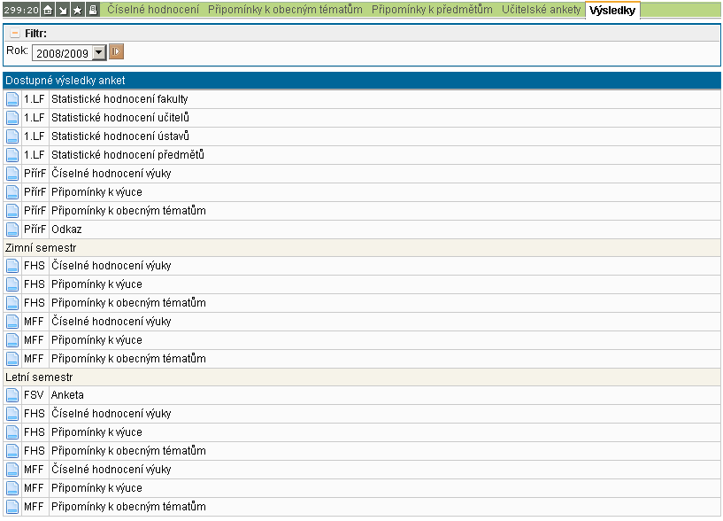Open document icon for 1.LF Statistické hodnocení fakulty
Viewport: 723px width, 521px height.
pos(12,99)
